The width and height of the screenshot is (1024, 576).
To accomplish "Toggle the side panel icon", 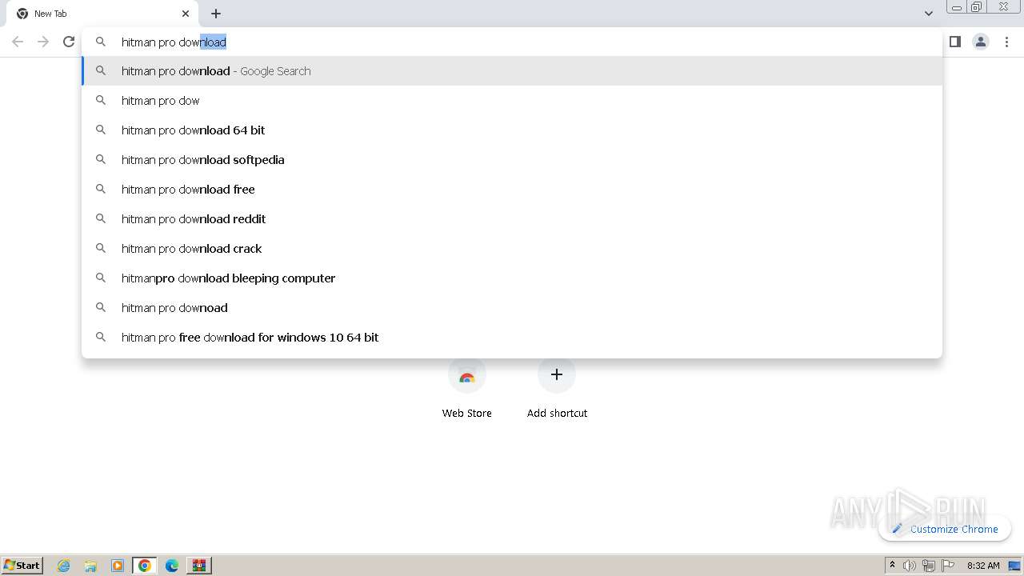I will coord(954,42).
